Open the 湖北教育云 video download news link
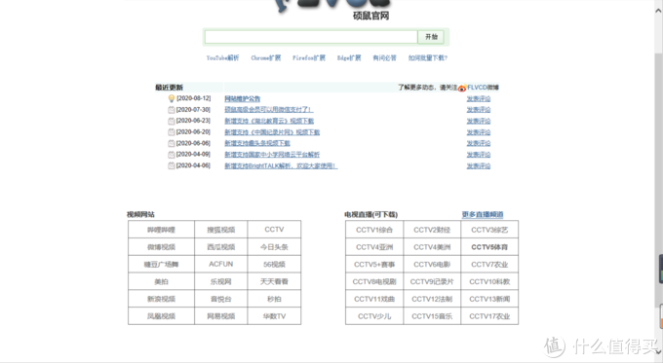The width and height of the screenshot is (663, 363). point(269,121)
